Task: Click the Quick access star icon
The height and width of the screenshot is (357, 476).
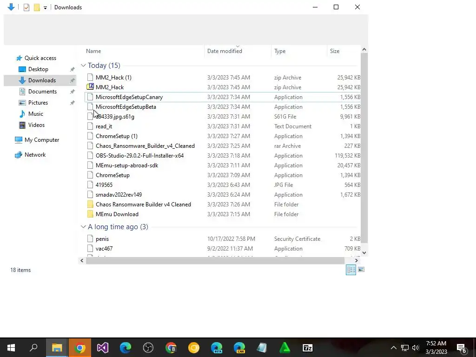Action: [19, 58]
